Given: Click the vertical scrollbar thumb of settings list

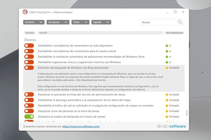Looking at the screenshot, I should click(187, 113).
